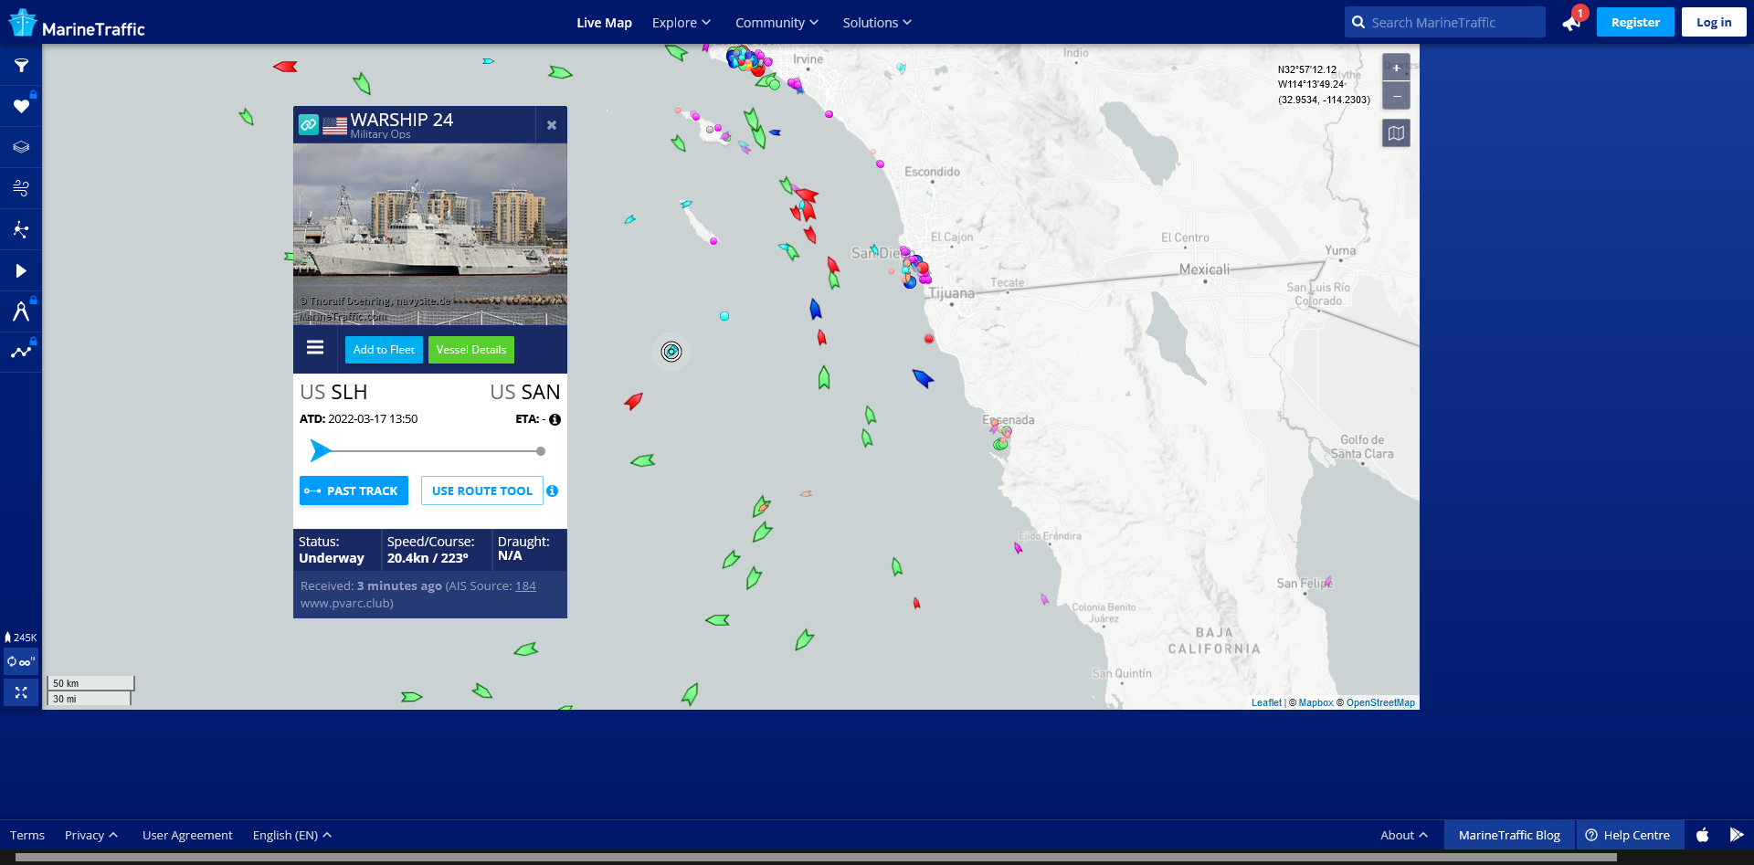Expand the Solutions menu

[x=877, y=23]
